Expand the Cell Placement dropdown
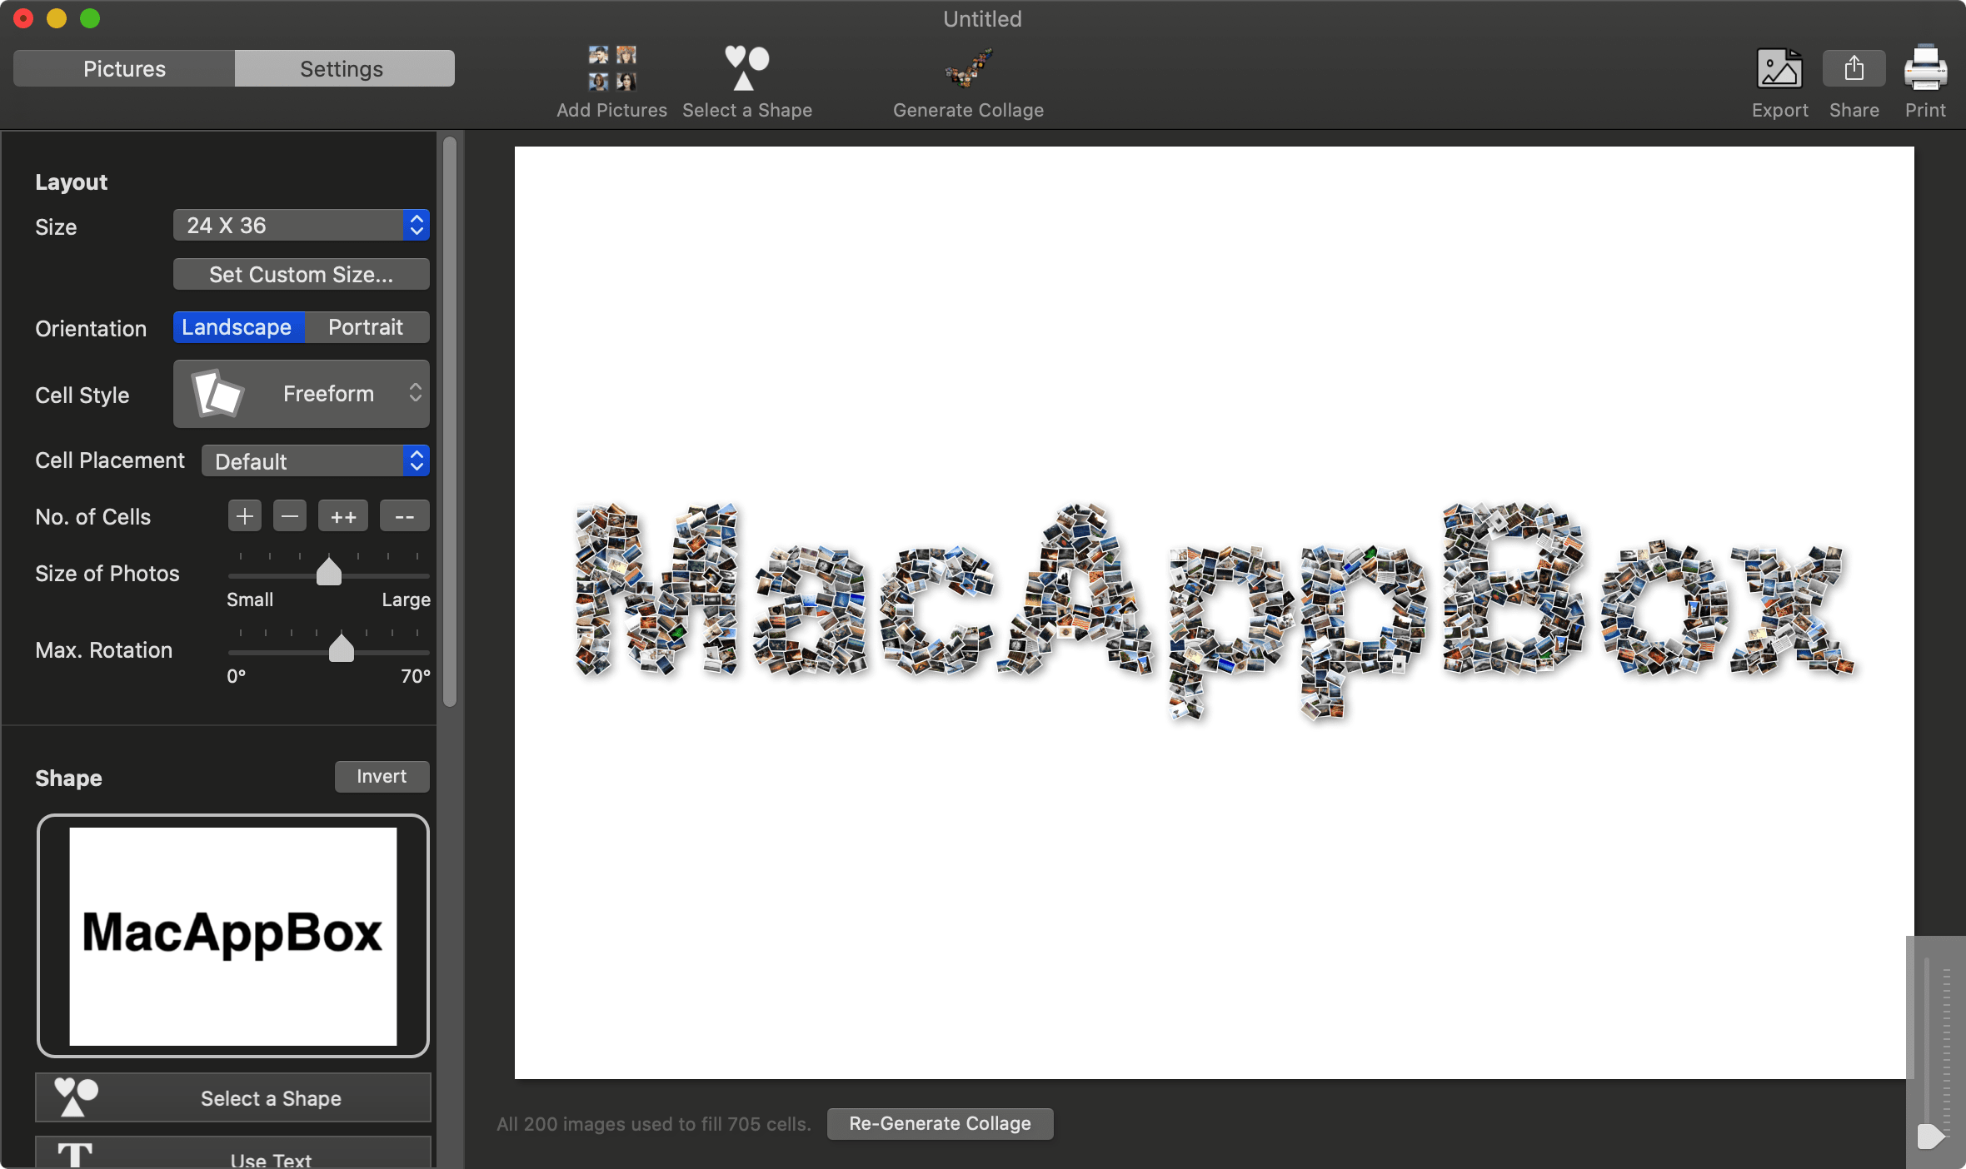Screen dimensions: 1966x1169 [x=317, y=460]
